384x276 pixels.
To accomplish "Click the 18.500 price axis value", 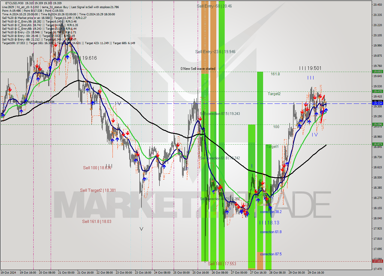I will pos(377,177).
